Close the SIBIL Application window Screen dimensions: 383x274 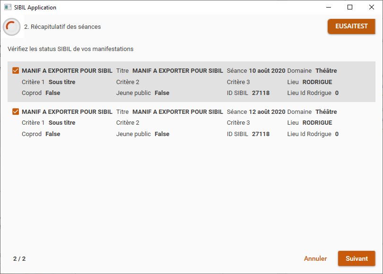[x=372, y=7]
